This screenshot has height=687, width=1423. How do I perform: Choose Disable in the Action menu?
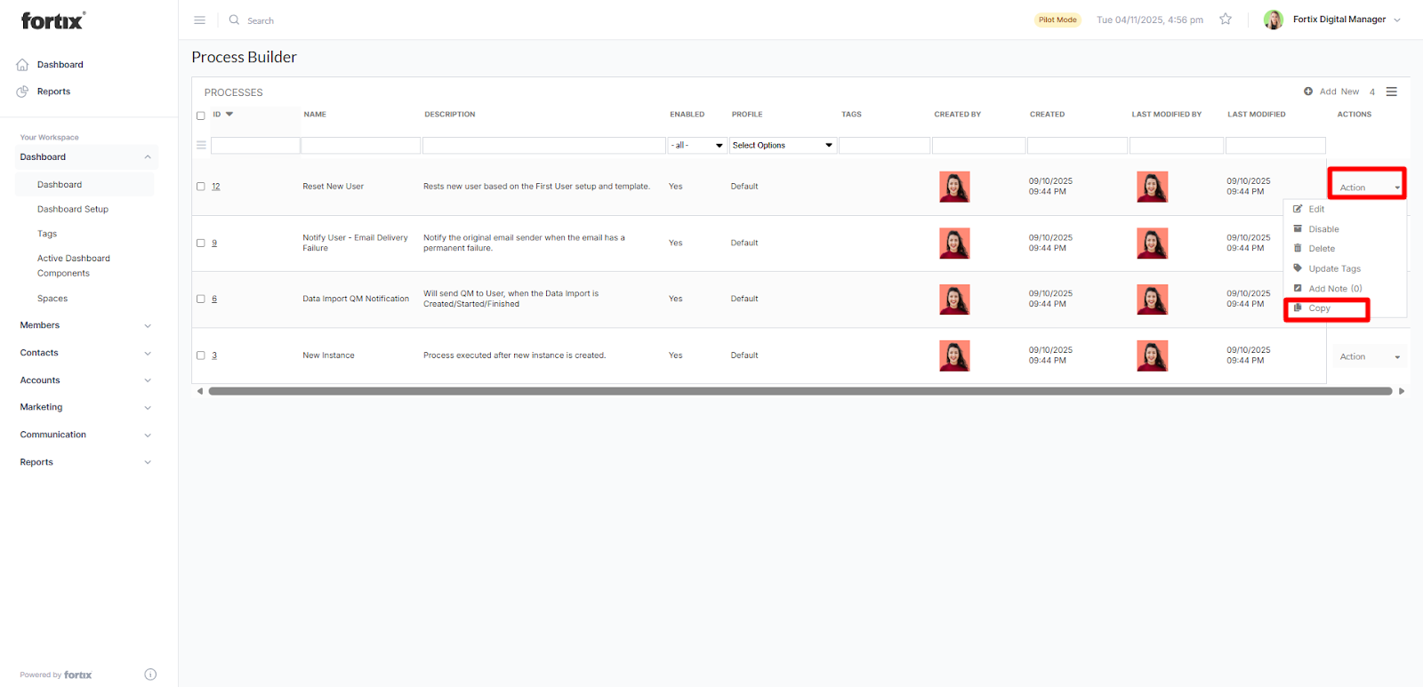click(1323, 229)
